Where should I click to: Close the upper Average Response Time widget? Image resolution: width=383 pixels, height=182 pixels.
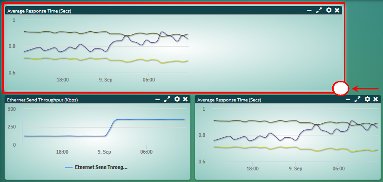337,10
